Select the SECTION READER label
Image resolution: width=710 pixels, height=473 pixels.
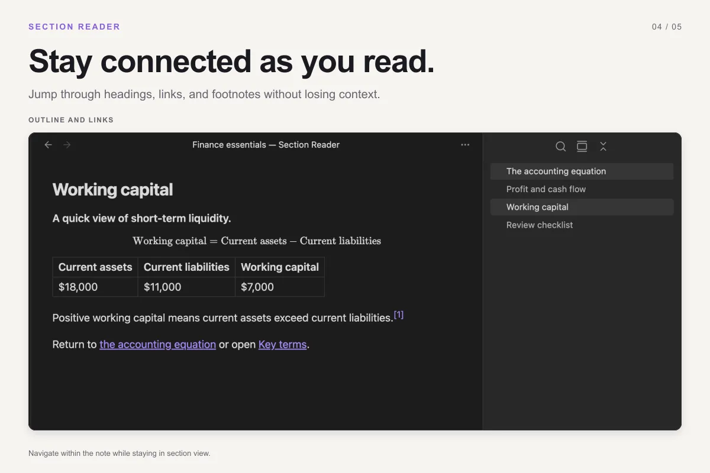click(x=74, y=27)
